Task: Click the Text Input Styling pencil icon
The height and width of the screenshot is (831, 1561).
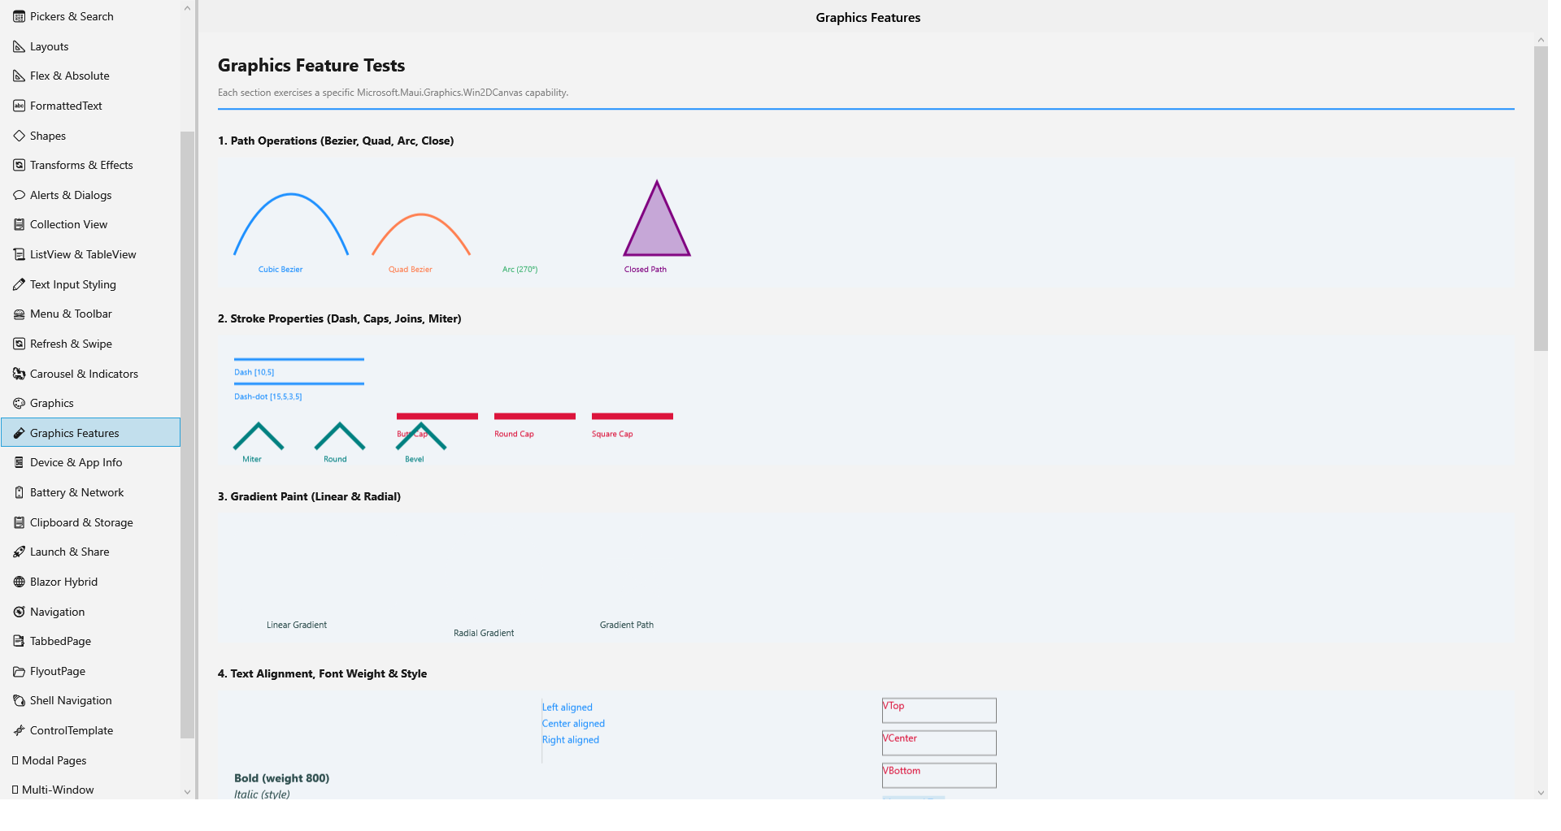Action: tap(19, 284)
